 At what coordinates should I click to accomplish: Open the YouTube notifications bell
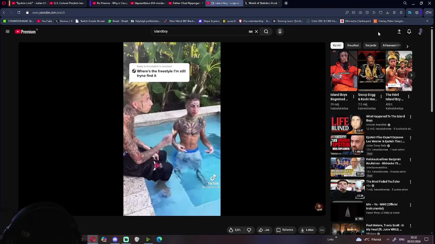(409, 32)
